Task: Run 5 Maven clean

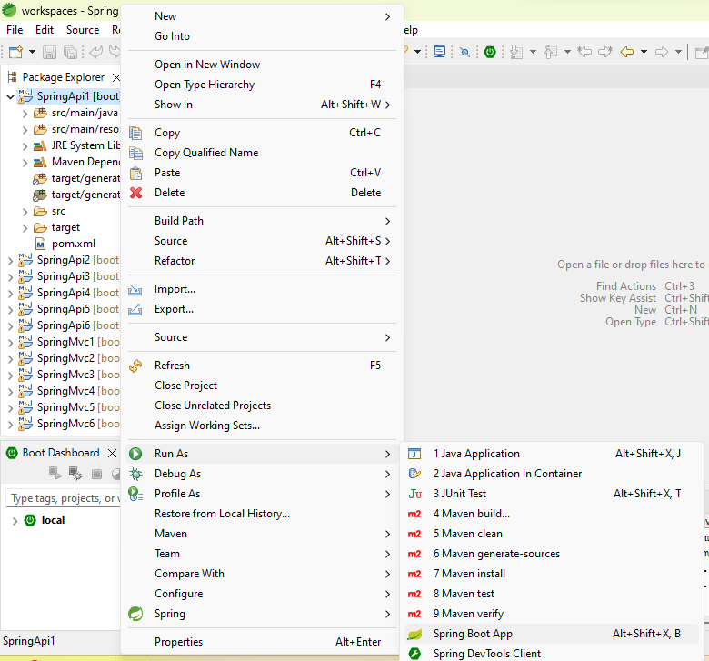Action: 551,534
